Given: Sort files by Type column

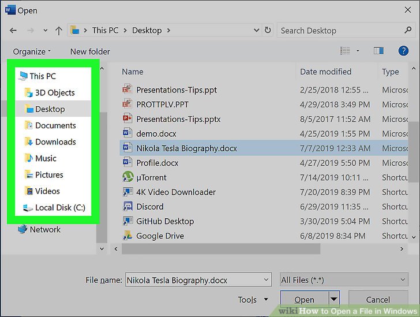Looking at the screenshot, I should coord(390,72).
